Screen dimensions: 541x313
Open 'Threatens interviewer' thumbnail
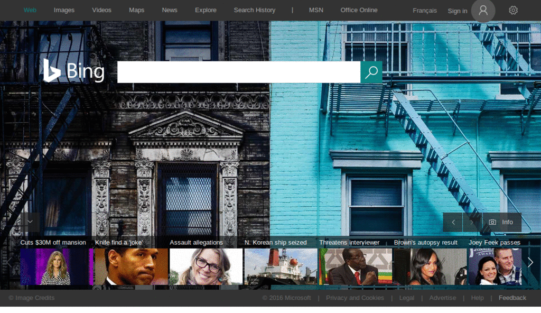click(356, 266)
